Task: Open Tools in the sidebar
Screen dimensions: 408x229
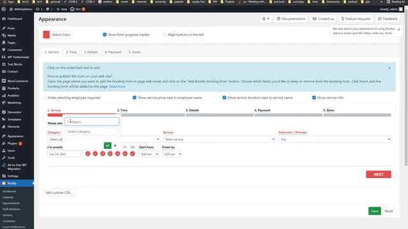Action: [11, 158]
